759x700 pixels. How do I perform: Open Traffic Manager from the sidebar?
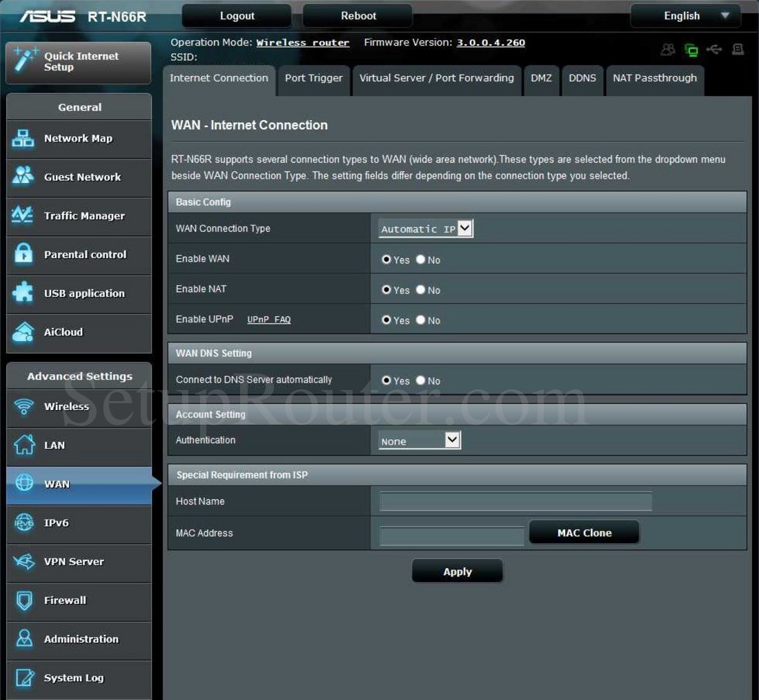(79, 217)
